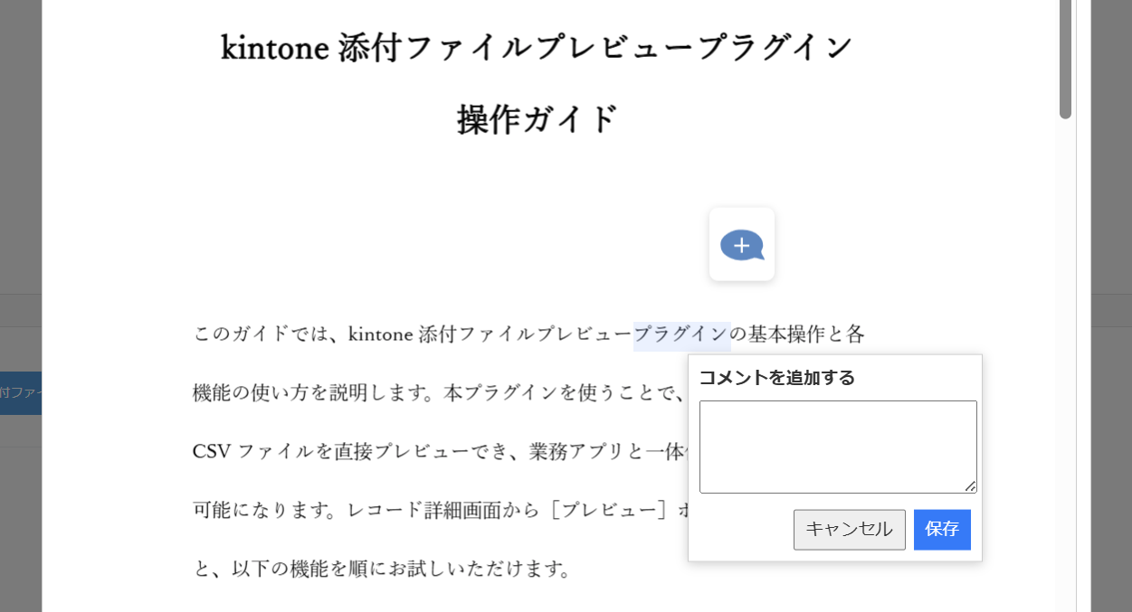The image size is (1132, 612).
Task: Click the add comment speech bubble icon
Action: click(742, 245)
